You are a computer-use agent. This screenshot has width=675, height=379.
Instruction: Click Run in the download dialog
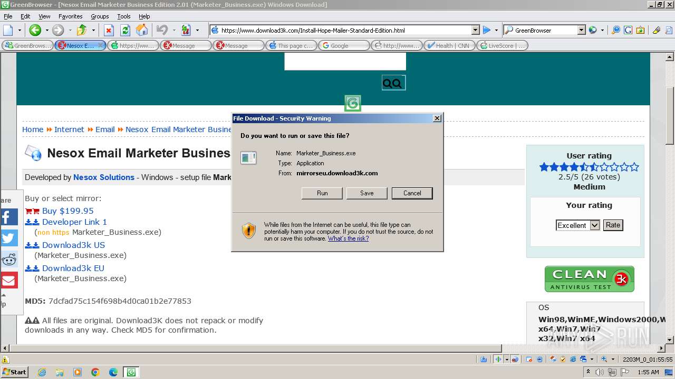(x=322, y=193)
